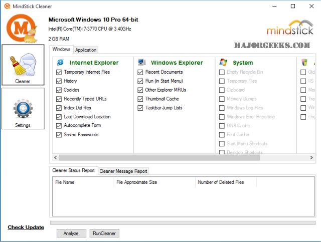The height and width of the screenshot is (242, 321).
Task: Click the System heading text
Action: [x=243, y=63]
